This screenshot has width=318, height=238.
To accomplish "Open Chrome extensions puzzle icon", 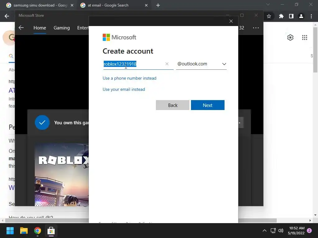I will point(281,16).
